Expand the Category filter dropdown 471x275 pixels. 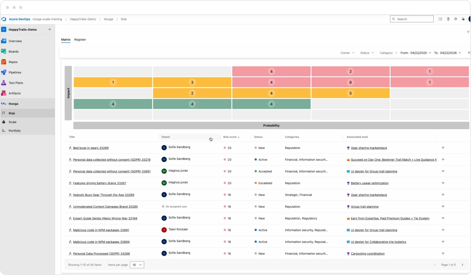pos(388,53)
